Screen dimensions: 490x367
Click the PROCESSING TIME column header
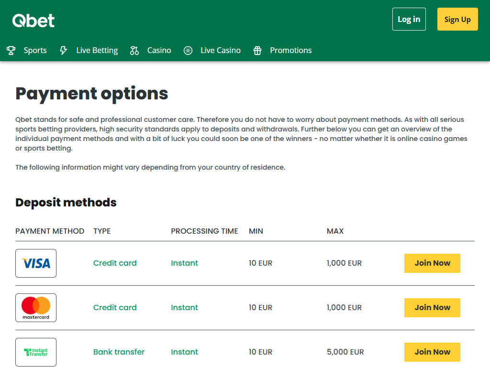(204, 231)
